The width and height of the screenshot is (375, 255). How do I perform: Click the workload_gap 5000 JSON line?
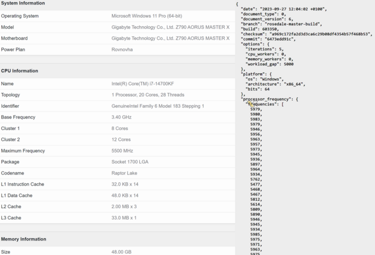click(270, 64)
